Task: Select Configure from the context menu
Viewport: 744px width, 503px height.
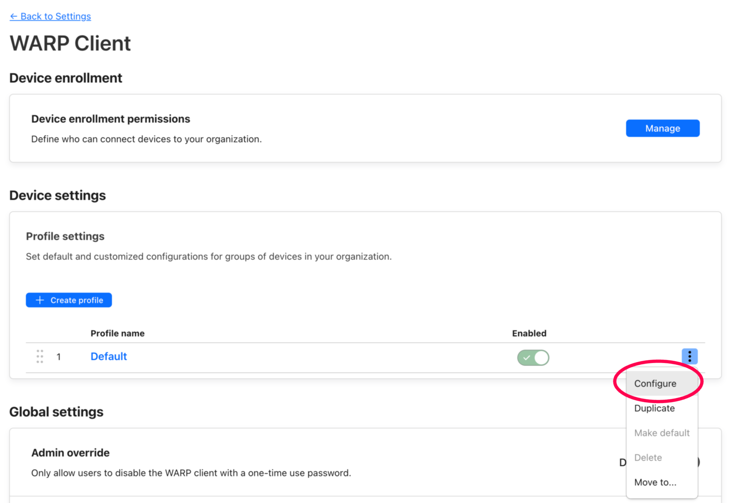Action: tap(662, 384)
